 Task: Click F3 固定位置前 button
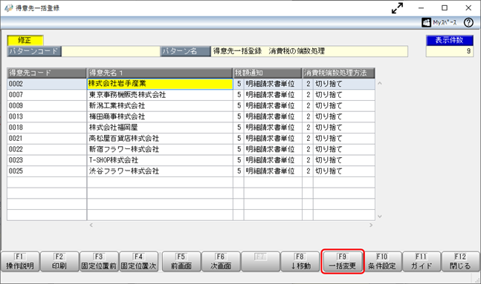[x=99, y=262]
